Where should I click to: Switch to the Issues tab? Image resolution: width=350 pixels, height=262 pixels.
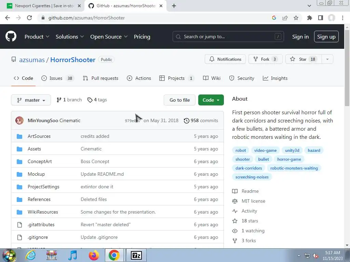(x=57, y=78)
